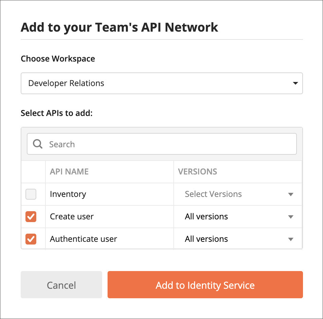
Task: Focus the Search APIs input field
Action: (x=162, y=144)
